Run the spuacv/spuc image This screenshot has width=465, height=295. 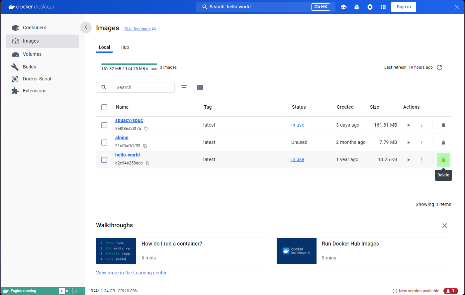409,125
